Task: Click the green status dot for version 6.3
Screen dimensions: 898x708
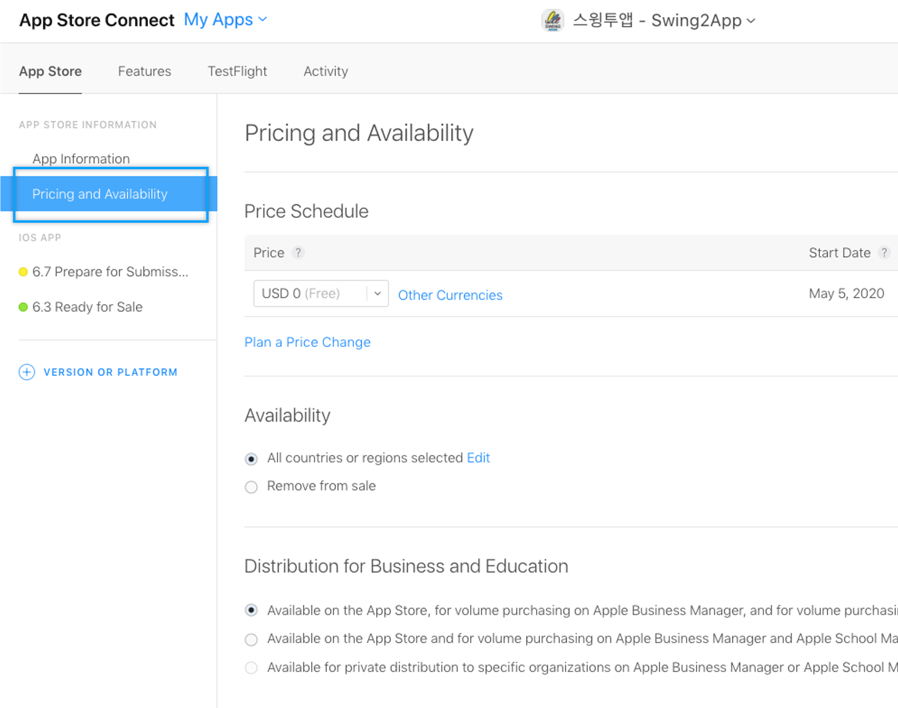Action: [23, 307]
